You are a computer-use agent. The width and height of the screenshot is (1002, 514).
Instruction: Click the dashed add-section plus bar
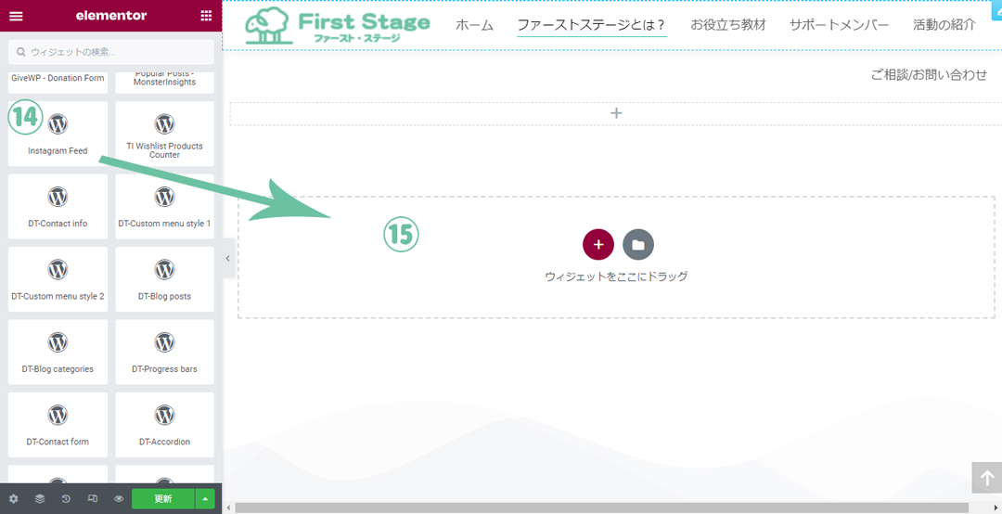pyautogui.click(x=616, y=113)
